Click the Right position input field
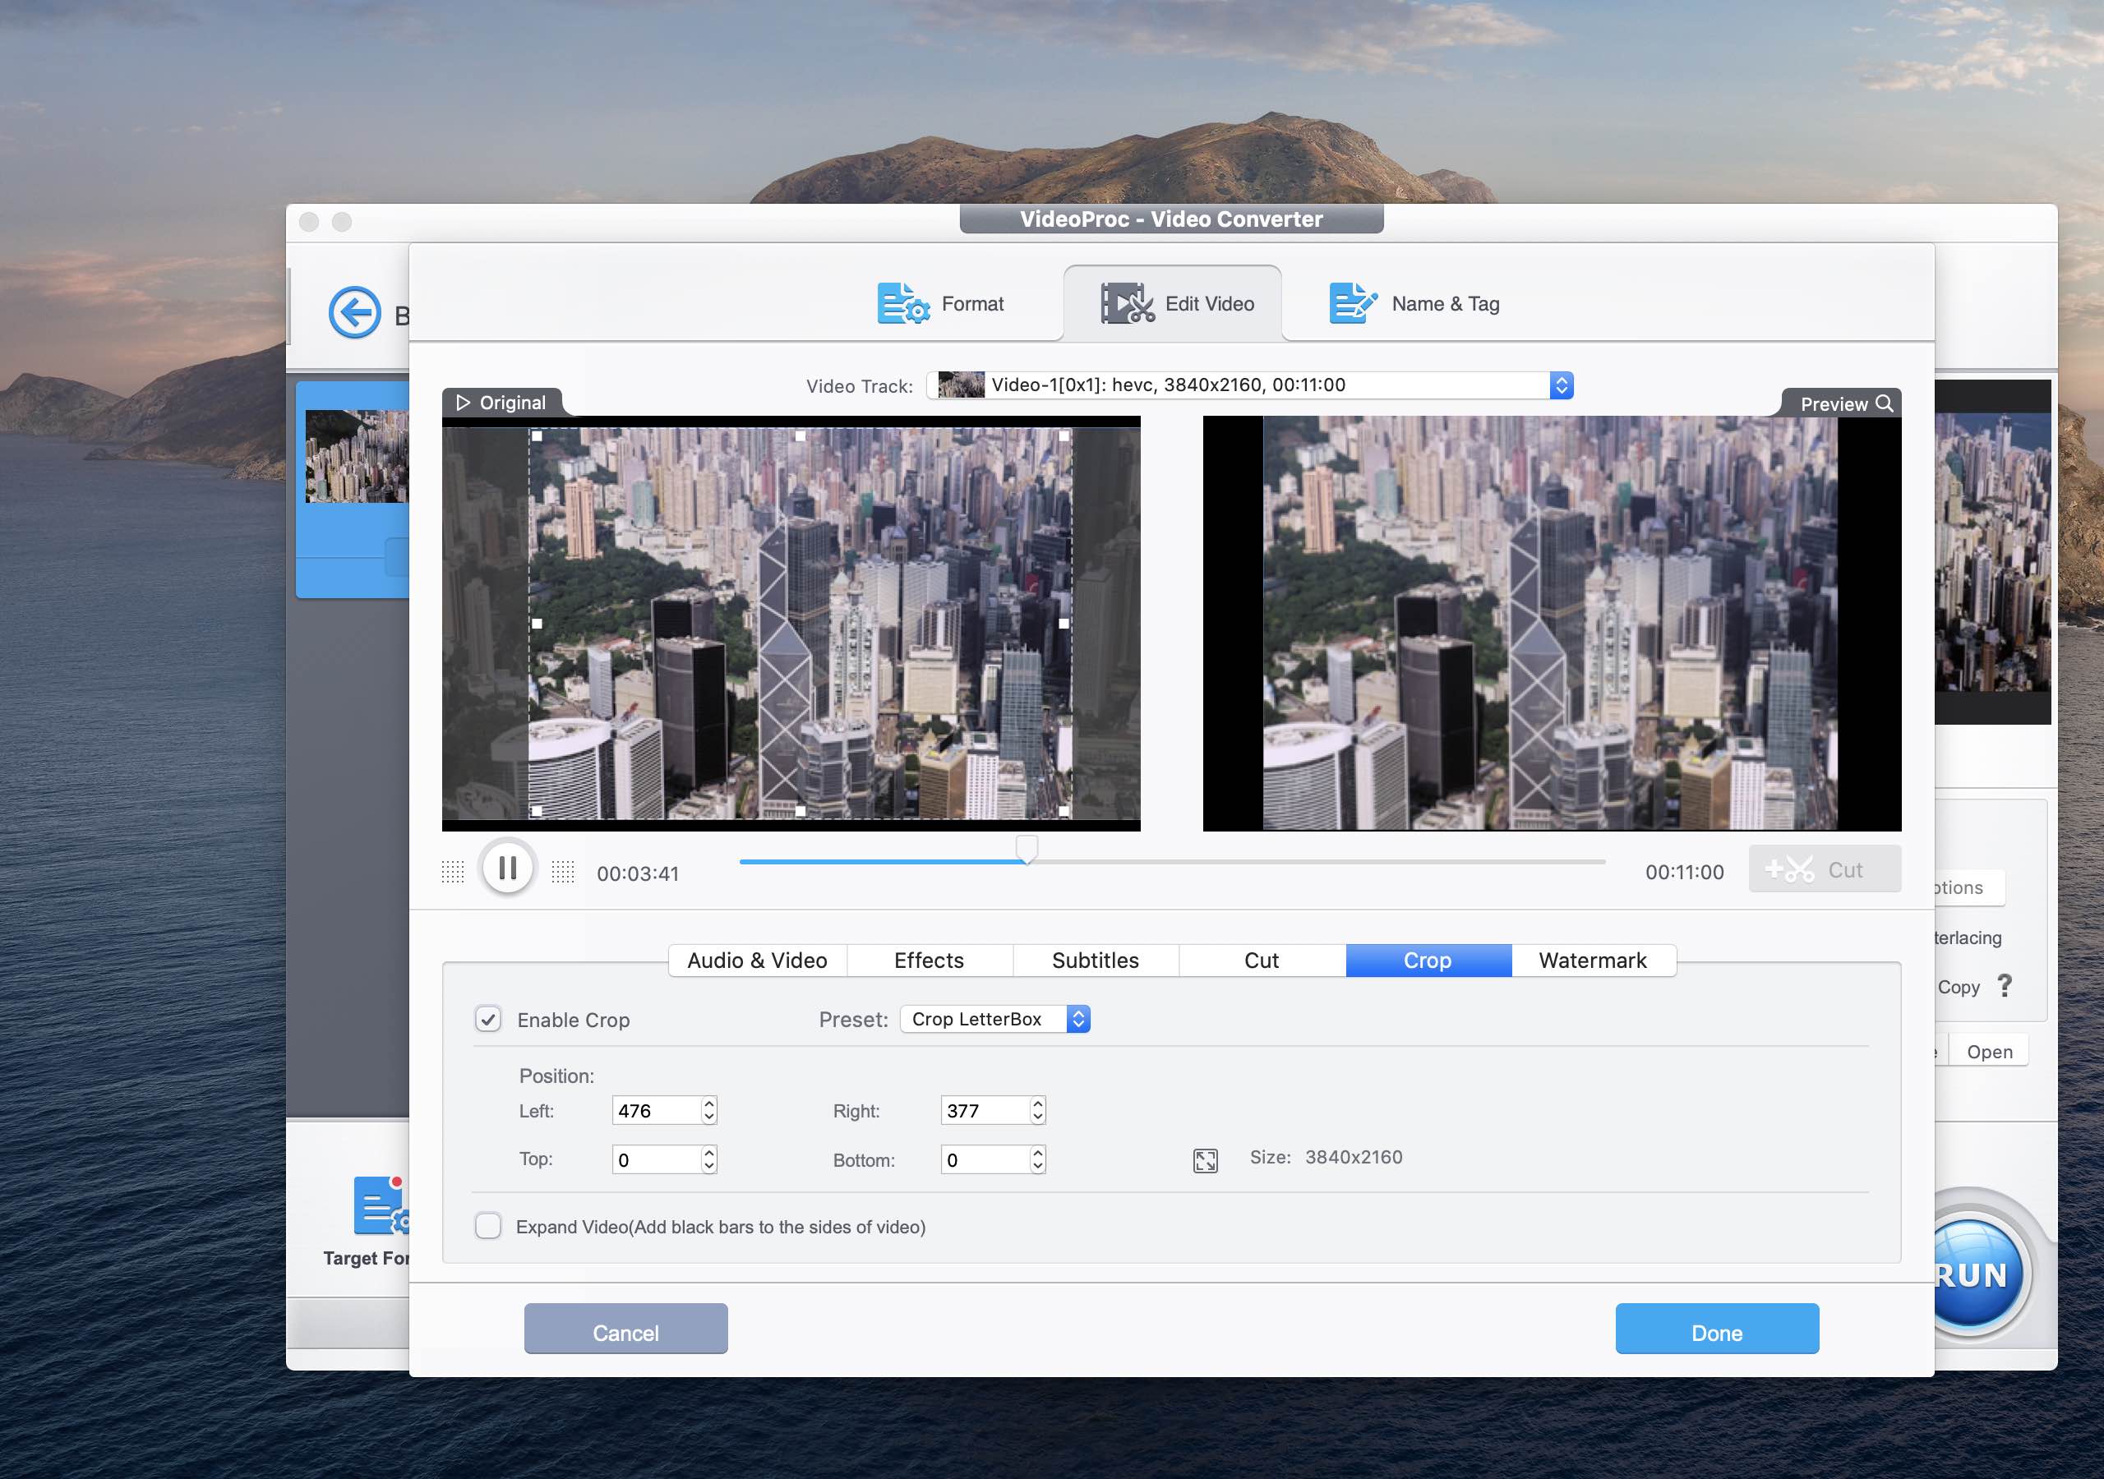 985,1111
